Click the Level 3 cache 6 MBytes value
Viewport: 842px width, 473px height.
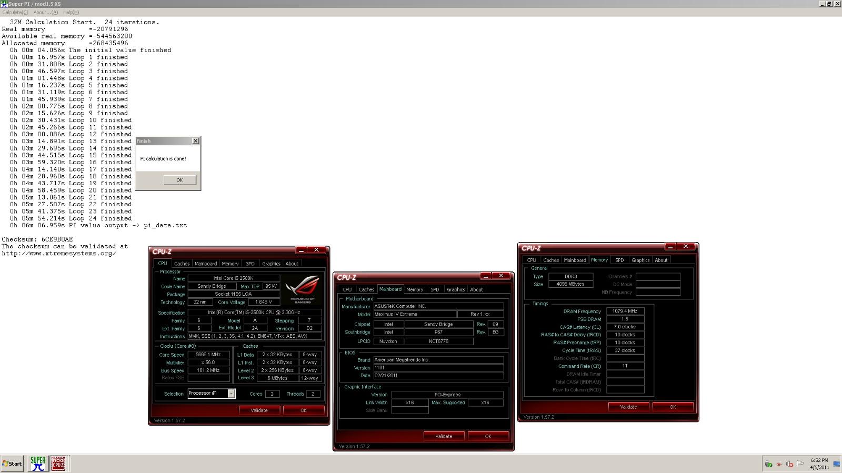277,378
